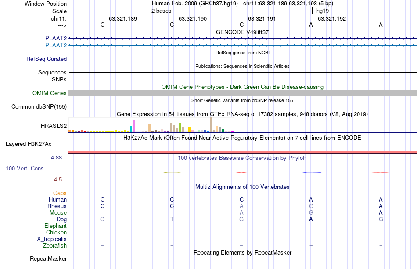Click Multiz Alignments of 100 Vertebrates title
The image size is (417, 269).
(242, 187)
